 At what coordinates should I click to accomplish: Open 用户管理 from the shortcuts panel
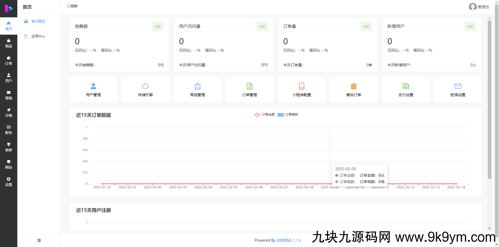(93, 90)
